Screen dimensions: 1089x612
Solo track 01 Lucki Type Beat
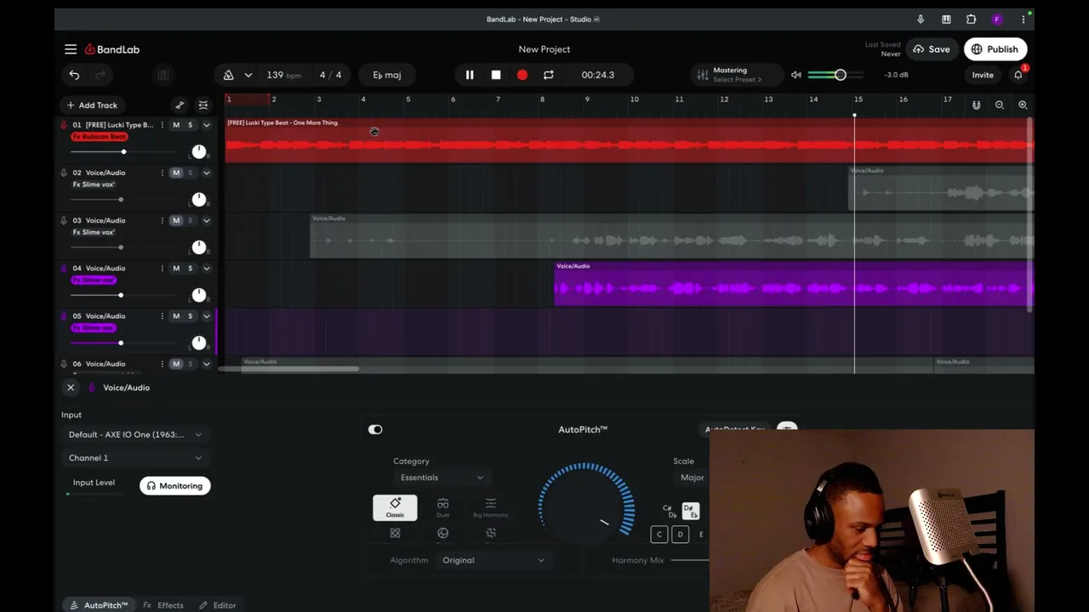pos(190,125)
